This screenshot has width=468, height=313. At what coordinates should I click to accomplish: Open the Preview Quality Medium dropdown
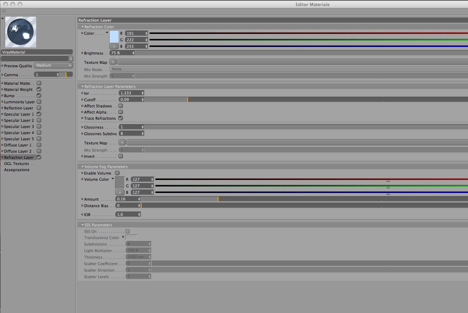[x=54, y=65]
